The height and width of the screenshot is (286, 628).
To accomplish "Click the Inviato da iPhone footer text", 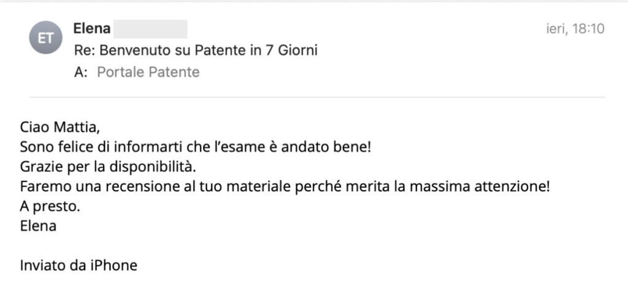I will pos(78,266).
